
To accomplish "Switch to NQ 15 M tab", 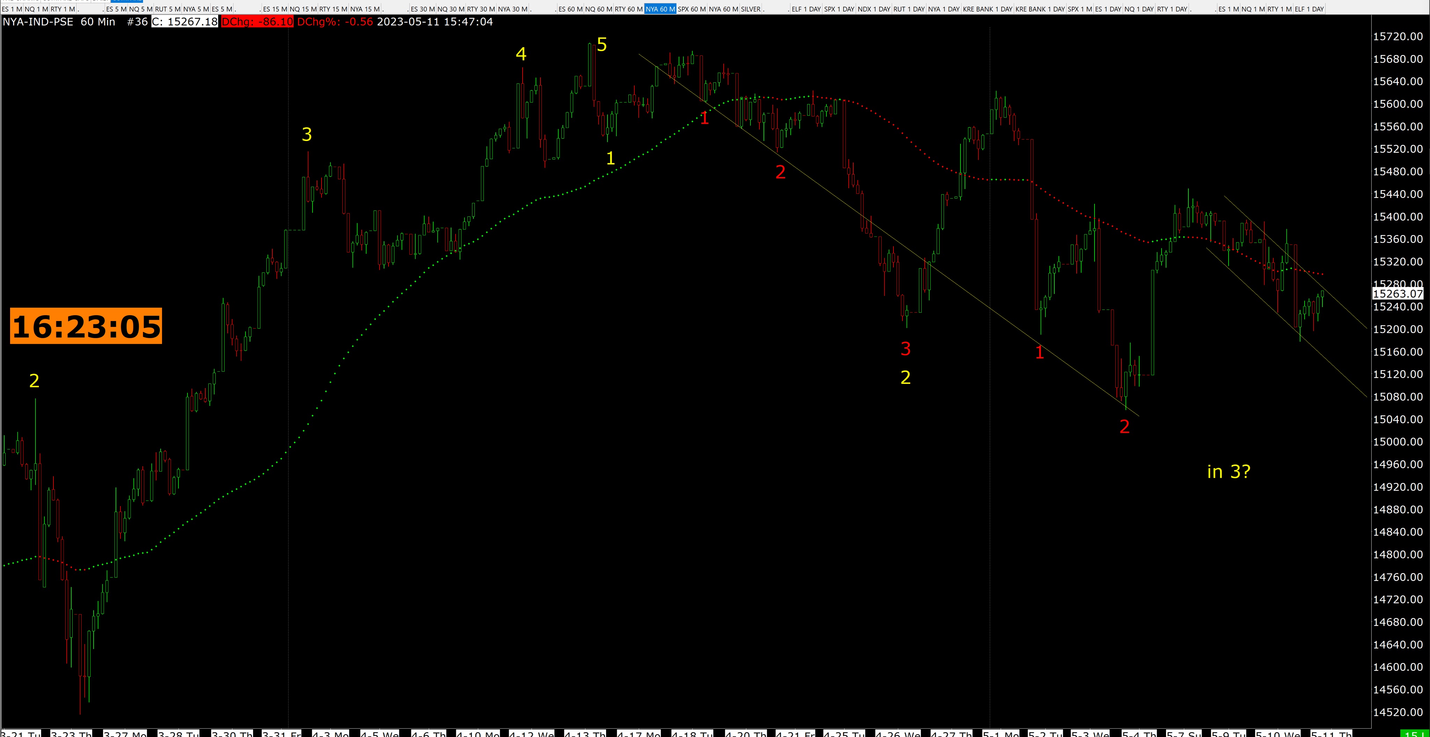I will [x=303, y=9].
